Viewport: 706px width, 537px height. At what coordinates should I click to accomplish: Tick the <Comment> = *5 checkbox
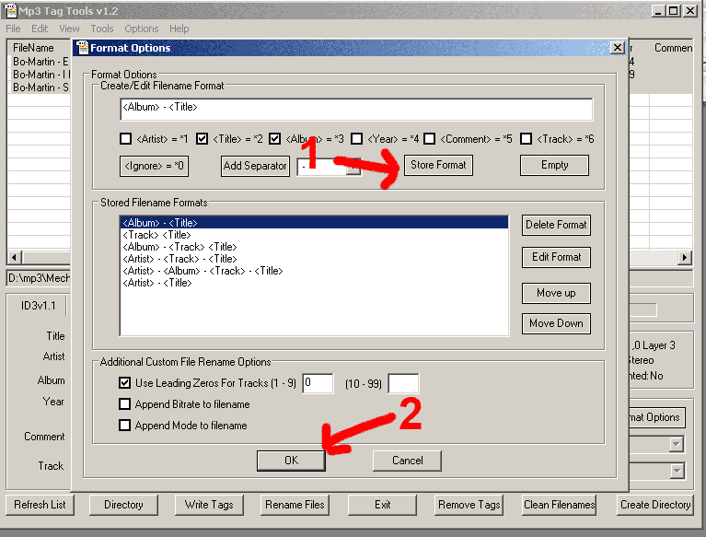pyautogui.click(x=430, y=139)
